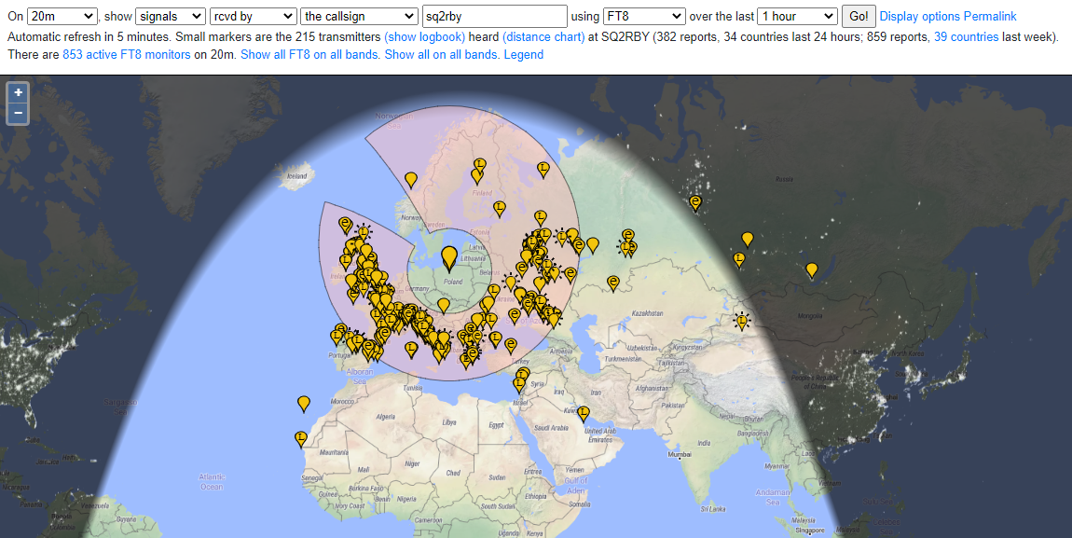Expand the 'rcvd by' direction dropdown
The image size is (1072, 538).
(254, 16)
